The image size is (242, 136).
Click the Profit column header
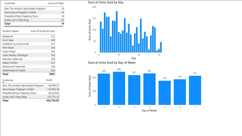(49, 80)
